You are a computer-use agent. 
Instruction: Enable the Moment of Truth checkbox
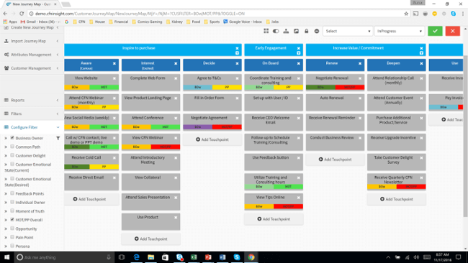[12, 211]
